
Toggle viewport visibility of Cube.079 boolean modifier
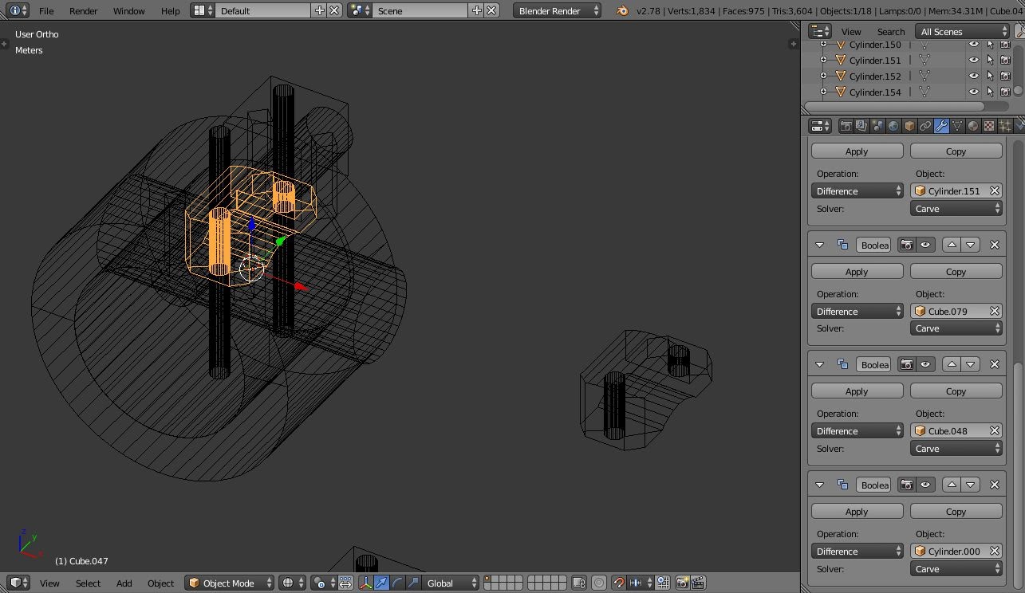pos(925,245)
